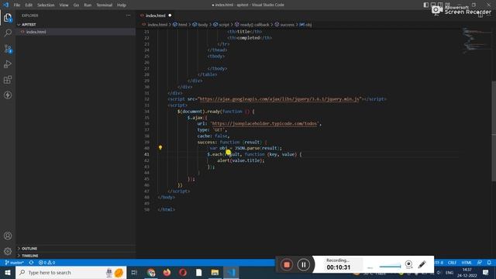496x279 pixels.
Task: Open the jsonplaceholder todos URL
Action: (264, 124)
